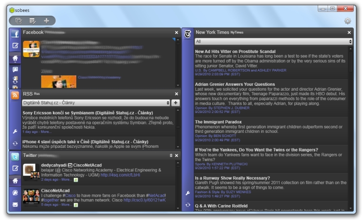Click the New York Times logo icon

(x=187, y=34)
